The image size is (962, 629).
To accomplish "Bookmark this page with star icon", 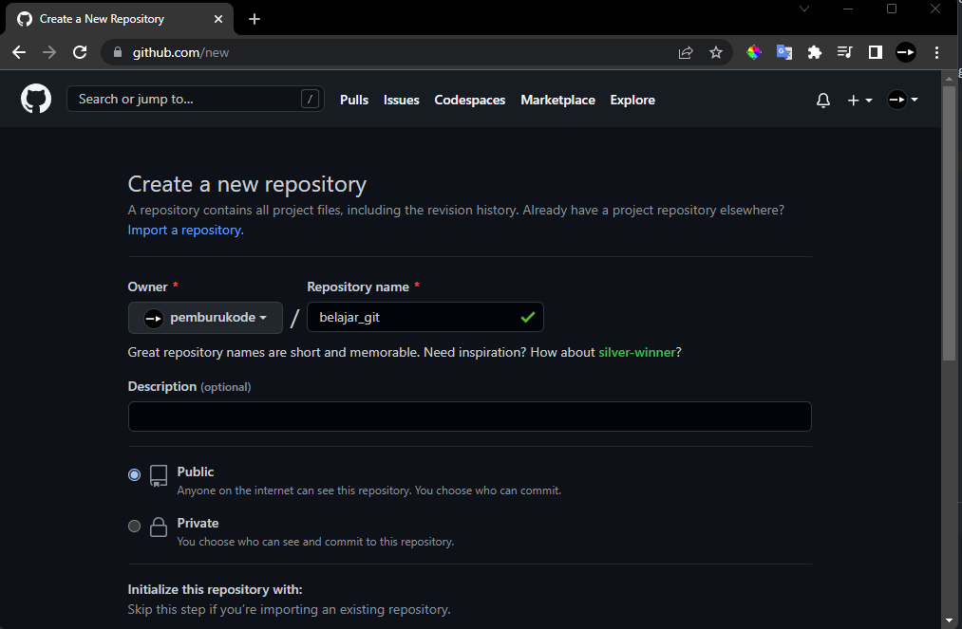I will pos(716,53).
